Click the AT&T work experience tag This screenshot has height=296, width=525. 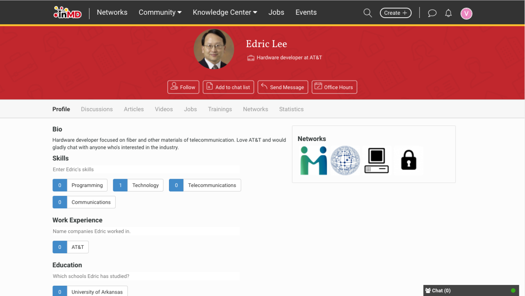pyautogui.click(x=71, y=247)
